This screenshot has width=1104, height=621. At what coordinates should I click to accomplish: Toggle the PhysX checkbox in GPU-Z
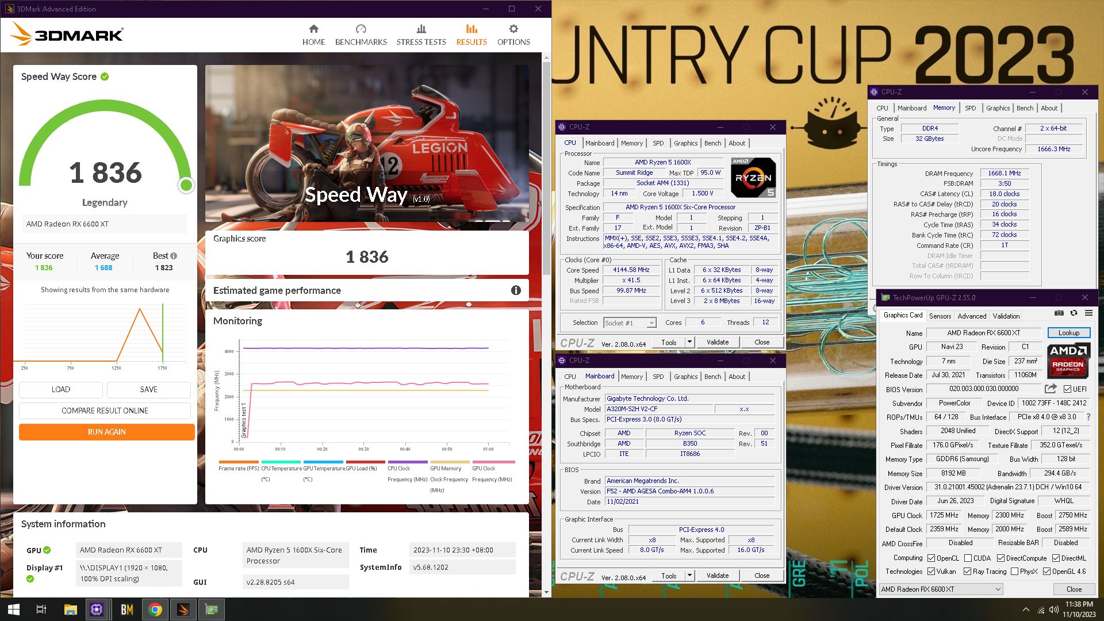pyautogui.click(x=1015, y=572)
